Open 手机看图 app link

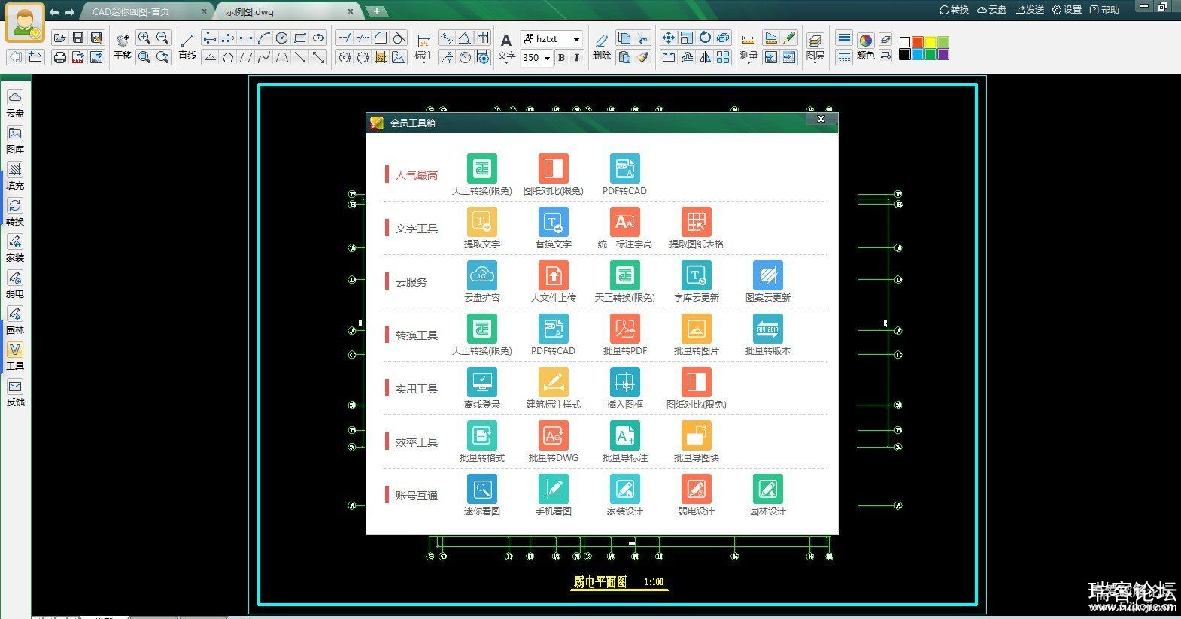(x=553, y=496)
